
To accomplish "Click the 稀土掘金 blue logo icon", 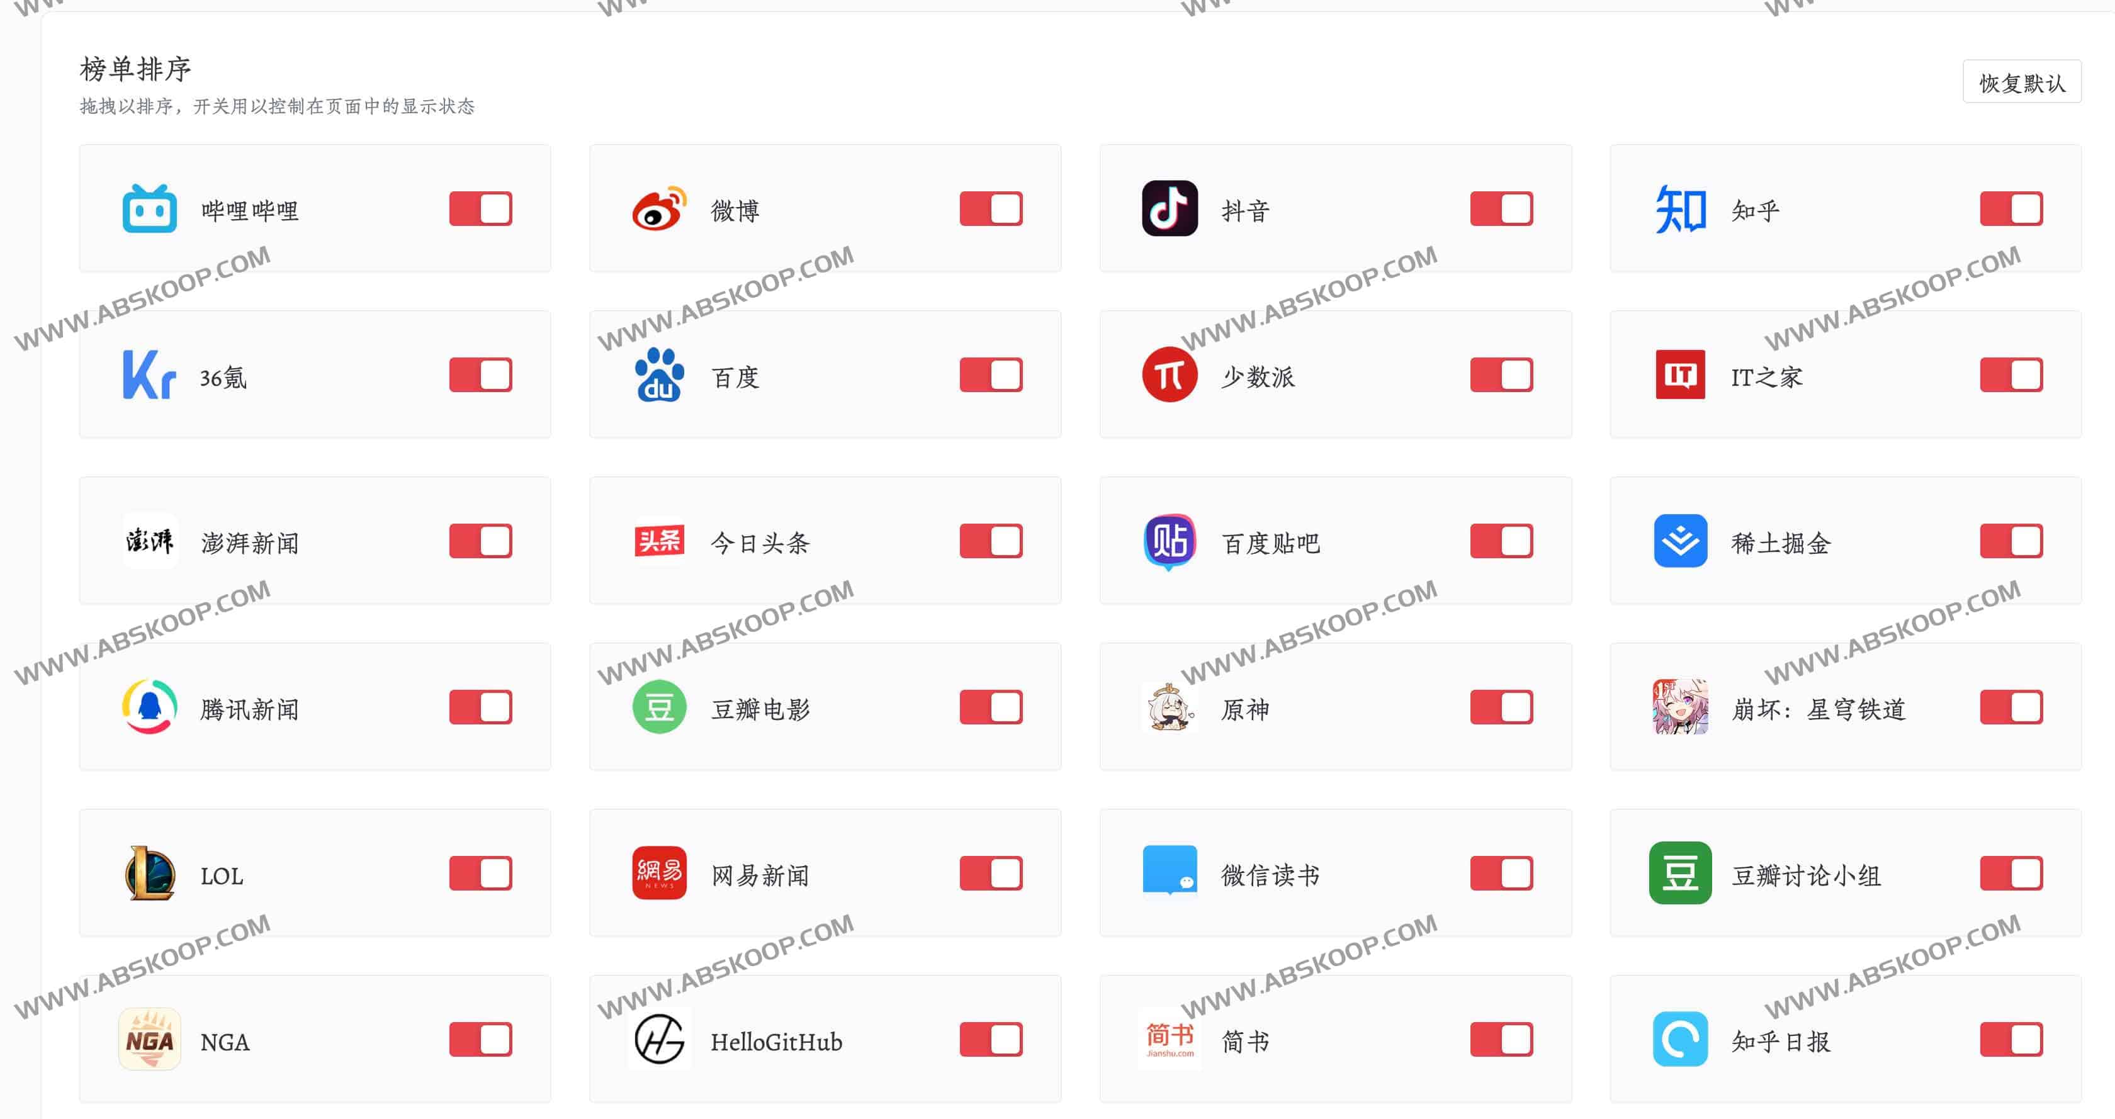I will pyautogui.click(x=1680, y=541).
